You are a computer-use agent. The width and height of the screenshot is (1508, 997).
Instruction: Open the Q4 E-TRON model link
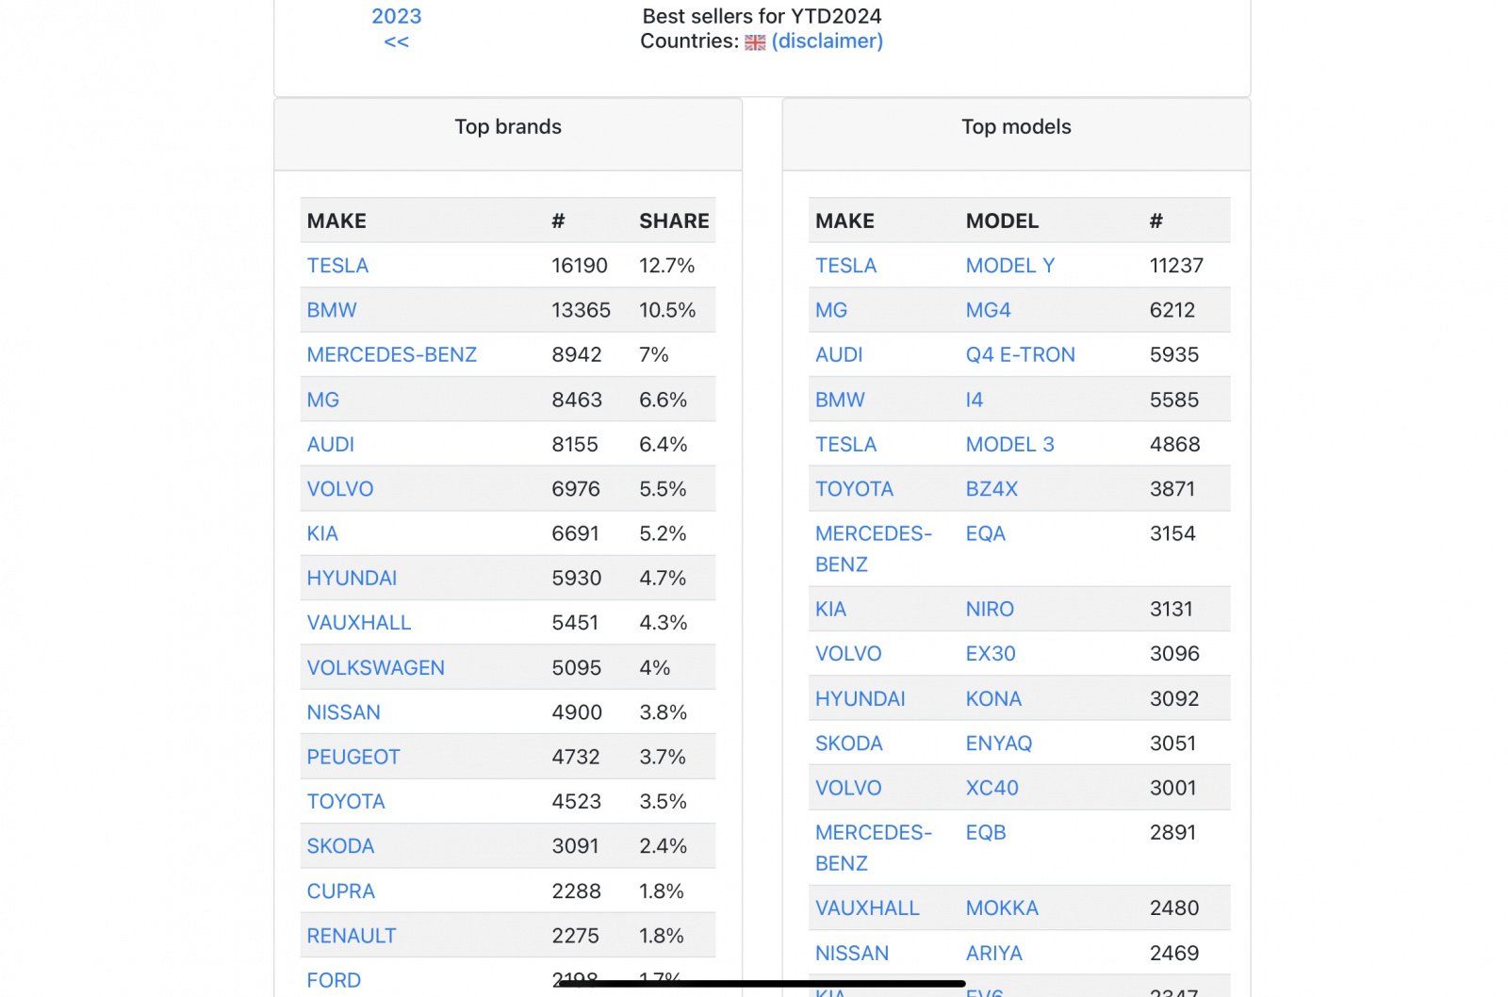pos(1020,355)
